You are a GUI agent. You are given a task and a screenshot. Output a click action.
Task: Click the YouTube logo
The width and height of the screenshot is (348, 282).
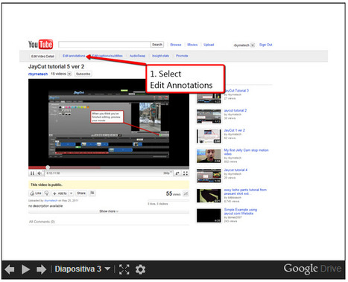pyautogui.click(x=40, y=45)
